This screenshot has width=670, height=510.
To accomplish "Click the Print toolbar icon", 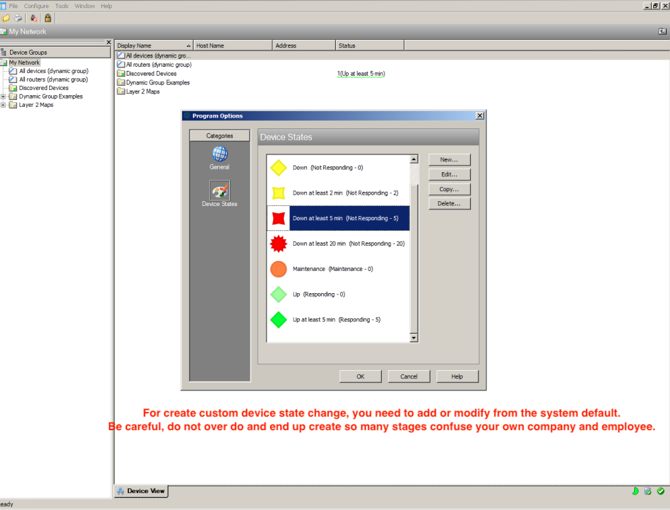I will [18, 18].
